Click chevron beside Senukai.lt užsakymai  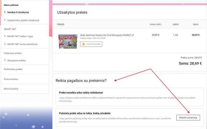click(5, 12)
